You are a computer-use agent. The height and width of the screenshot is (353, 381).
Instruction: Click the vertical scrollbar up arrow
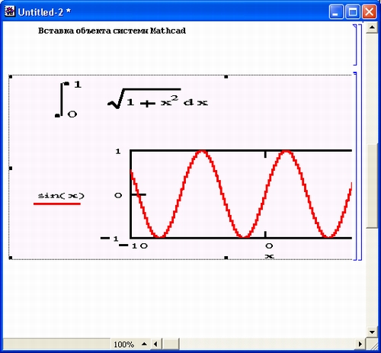(373, 27)
